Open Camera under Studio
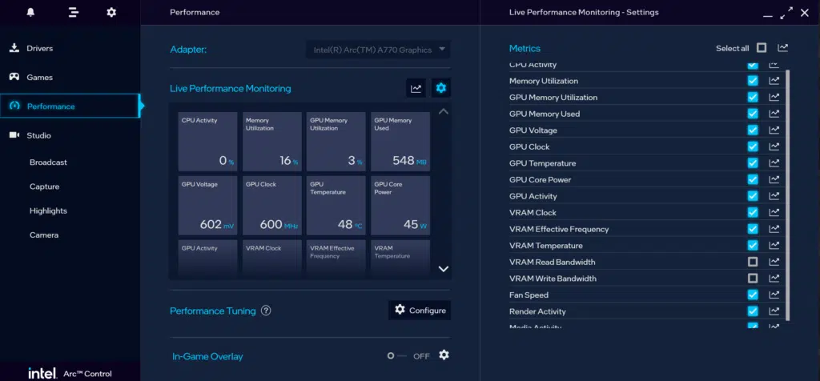Viewport: 820px width, 381px height. 44,235
